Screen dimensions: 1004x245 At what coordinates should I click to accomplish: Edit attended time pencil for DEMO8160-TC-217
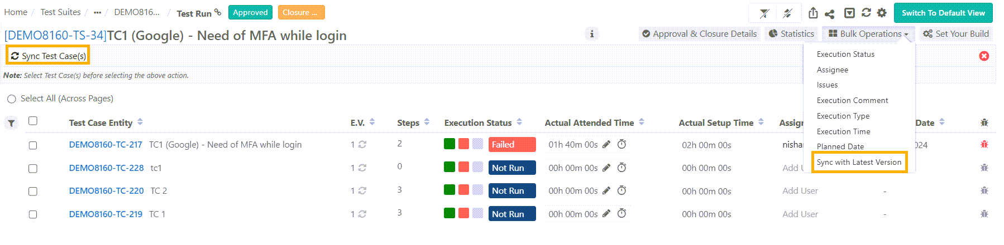[x=606, y=144]
